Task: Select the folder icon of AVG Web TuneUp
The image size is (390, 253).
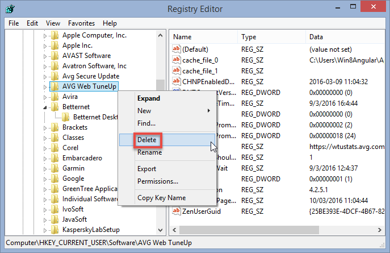Action: pos(54,86)
